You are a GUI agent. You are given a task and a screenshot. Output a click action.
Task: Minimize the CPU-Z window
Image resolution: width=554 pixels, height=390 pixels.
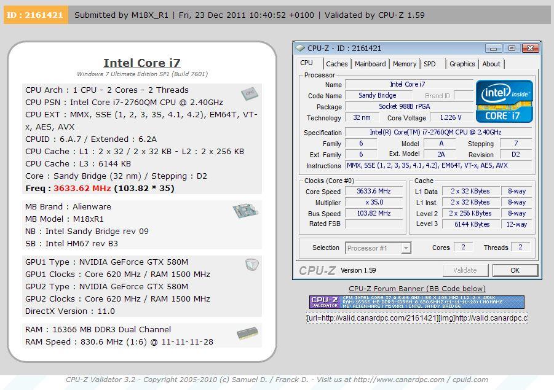[x=493, y=48]
